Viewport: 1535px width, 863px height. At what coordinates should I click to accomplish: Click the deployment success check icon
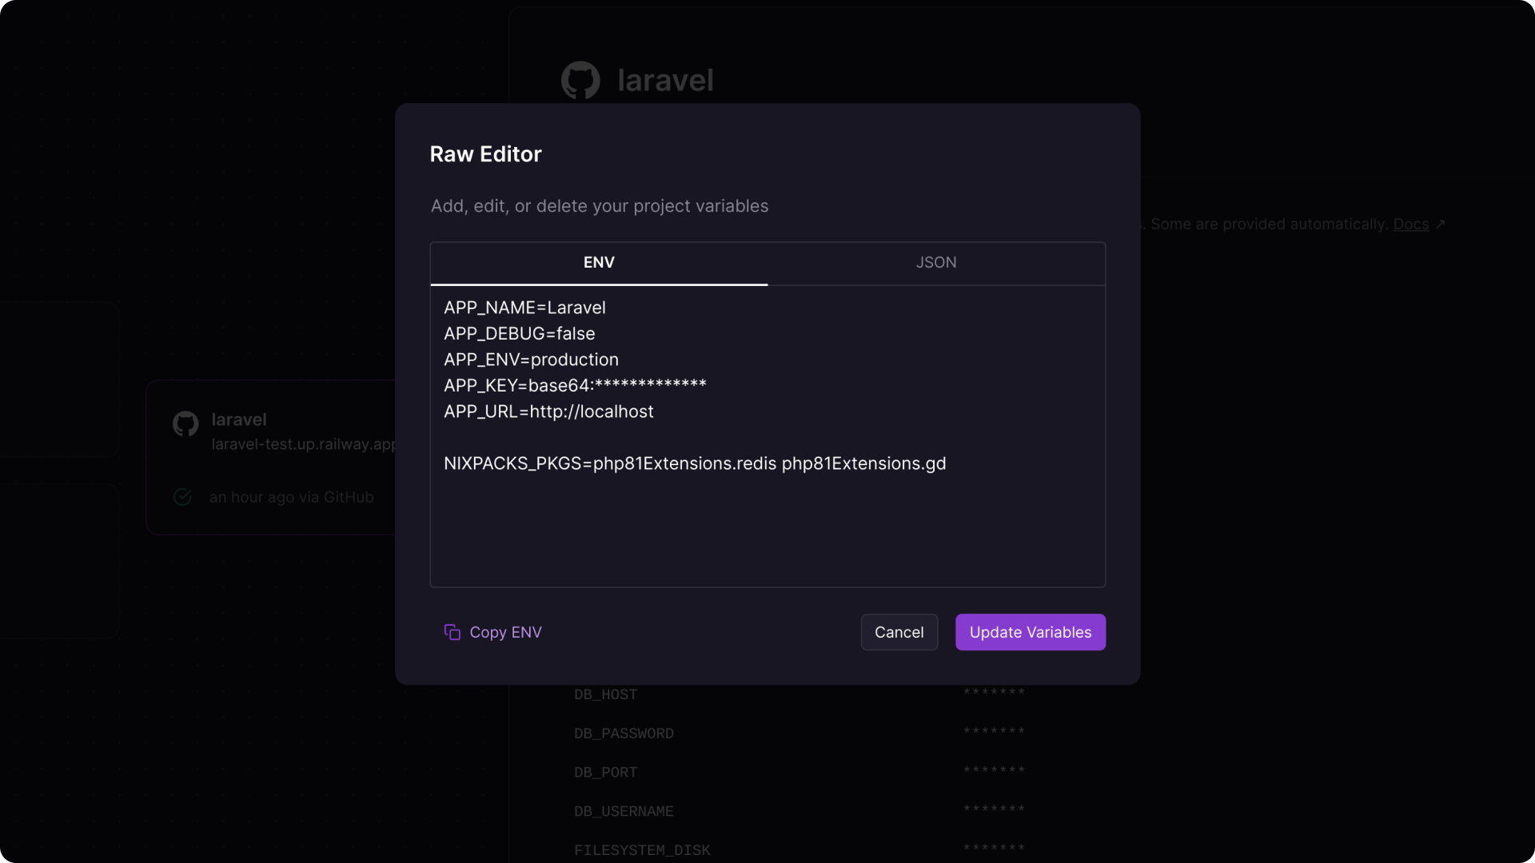[x=182, y=497]
